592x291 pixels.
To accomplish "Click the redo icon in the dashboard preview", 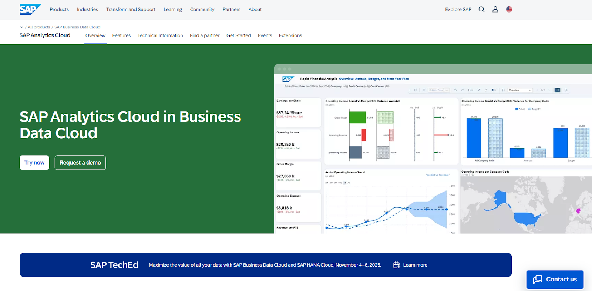I will [x=462, y=90].
